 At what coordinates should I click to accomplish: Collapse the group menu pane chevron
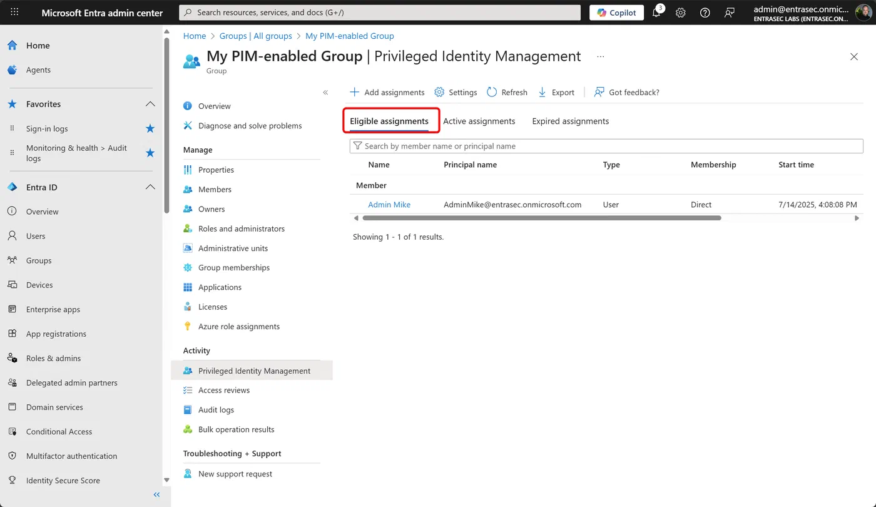tap(325, 93)
